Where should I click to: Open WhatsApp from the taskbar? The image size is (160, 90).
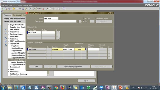[88, 88]
